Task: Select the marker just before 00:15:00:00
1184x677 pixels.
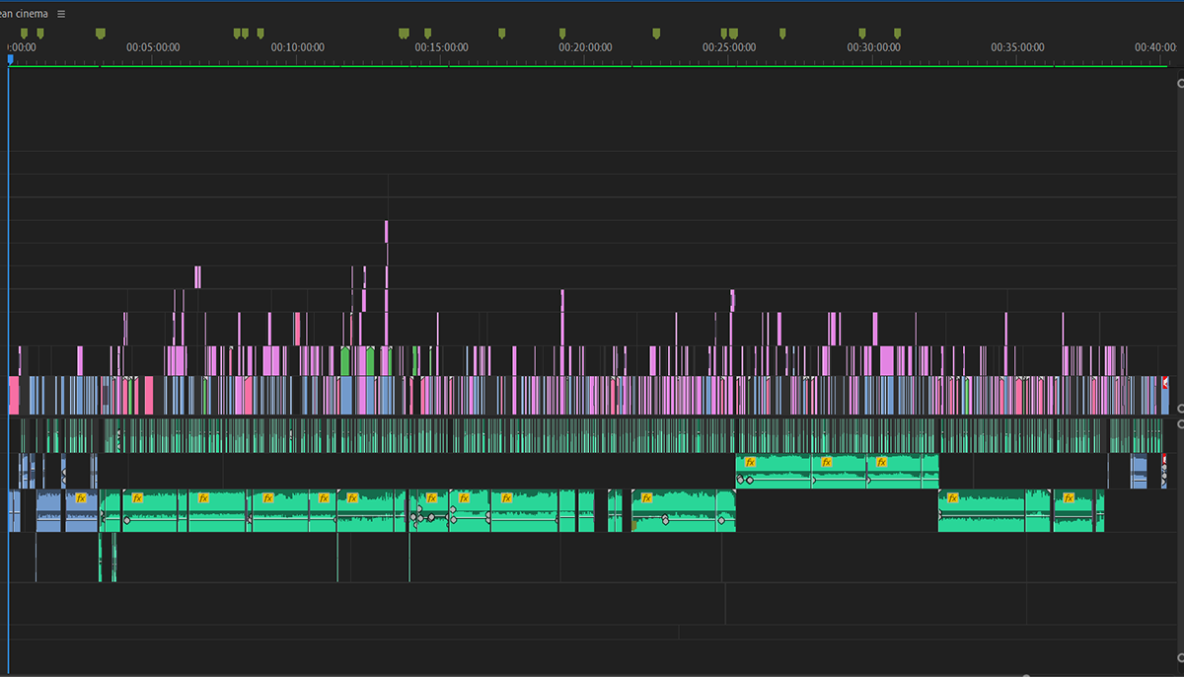Action: (427, 34)
